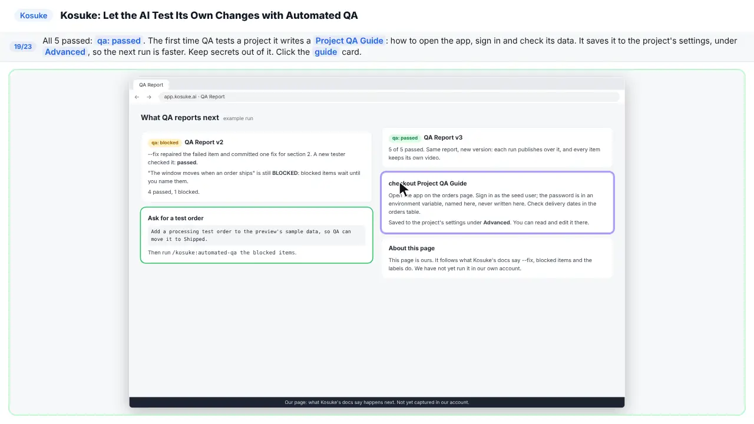Click the browser forward arrow
Screen dimensions: 754x424
tap(149, 97)
